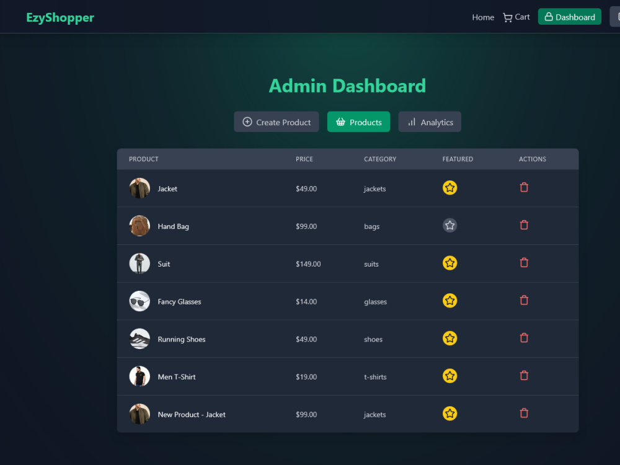Click the CATEGORY column header
Image resolution: width=620 pixels, height=465 pixels.
[x=380, y=159]
